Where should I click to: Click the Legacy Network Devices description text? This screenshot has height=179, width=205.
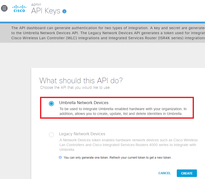(x=128, y=145)
